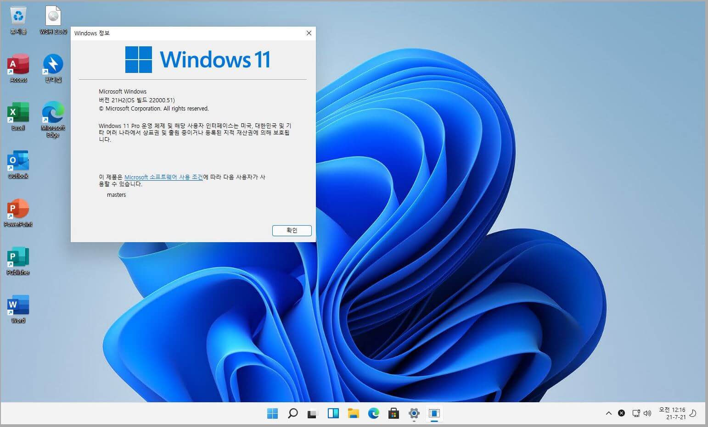Viewport: 708px width, 427px height.
Task: Launch Access from the desktop
Action: coord(18,68)
